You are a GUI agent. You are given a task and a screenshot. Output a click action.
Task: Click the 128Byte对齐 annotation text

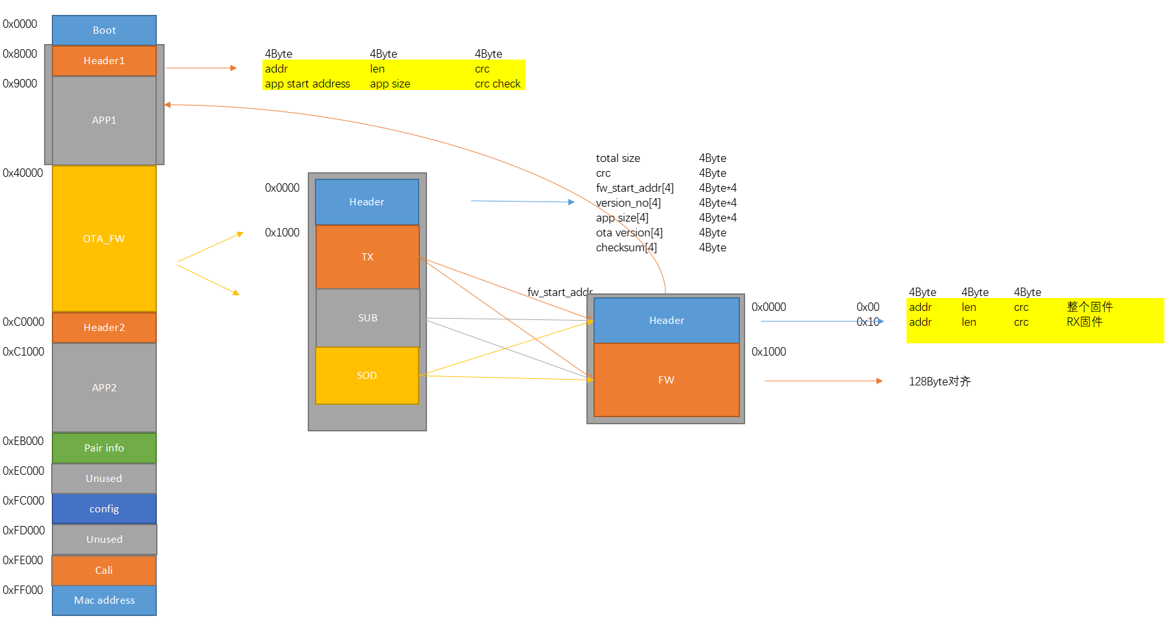click(940, 382)
